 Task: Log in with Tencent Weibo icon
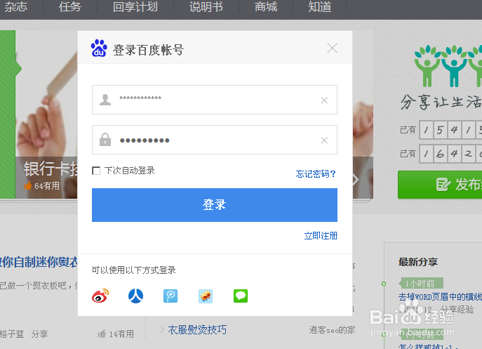170,296
